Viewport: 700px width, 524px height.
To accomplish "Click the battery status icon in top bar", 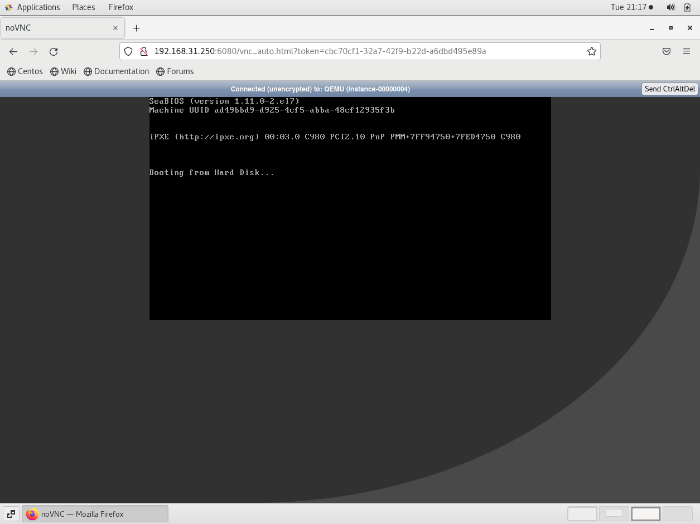I will click(x=687, y=7).
